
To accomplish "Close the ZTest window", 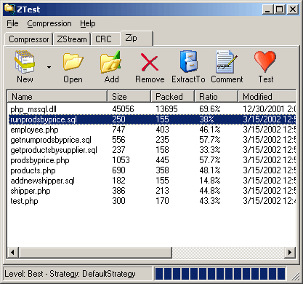I will click(293, 9).
